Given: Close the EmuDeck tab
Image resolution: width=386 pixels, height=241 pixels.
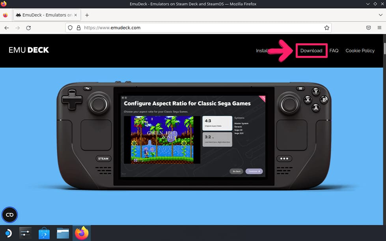Looking at the screenshot, I should (76, 15).
